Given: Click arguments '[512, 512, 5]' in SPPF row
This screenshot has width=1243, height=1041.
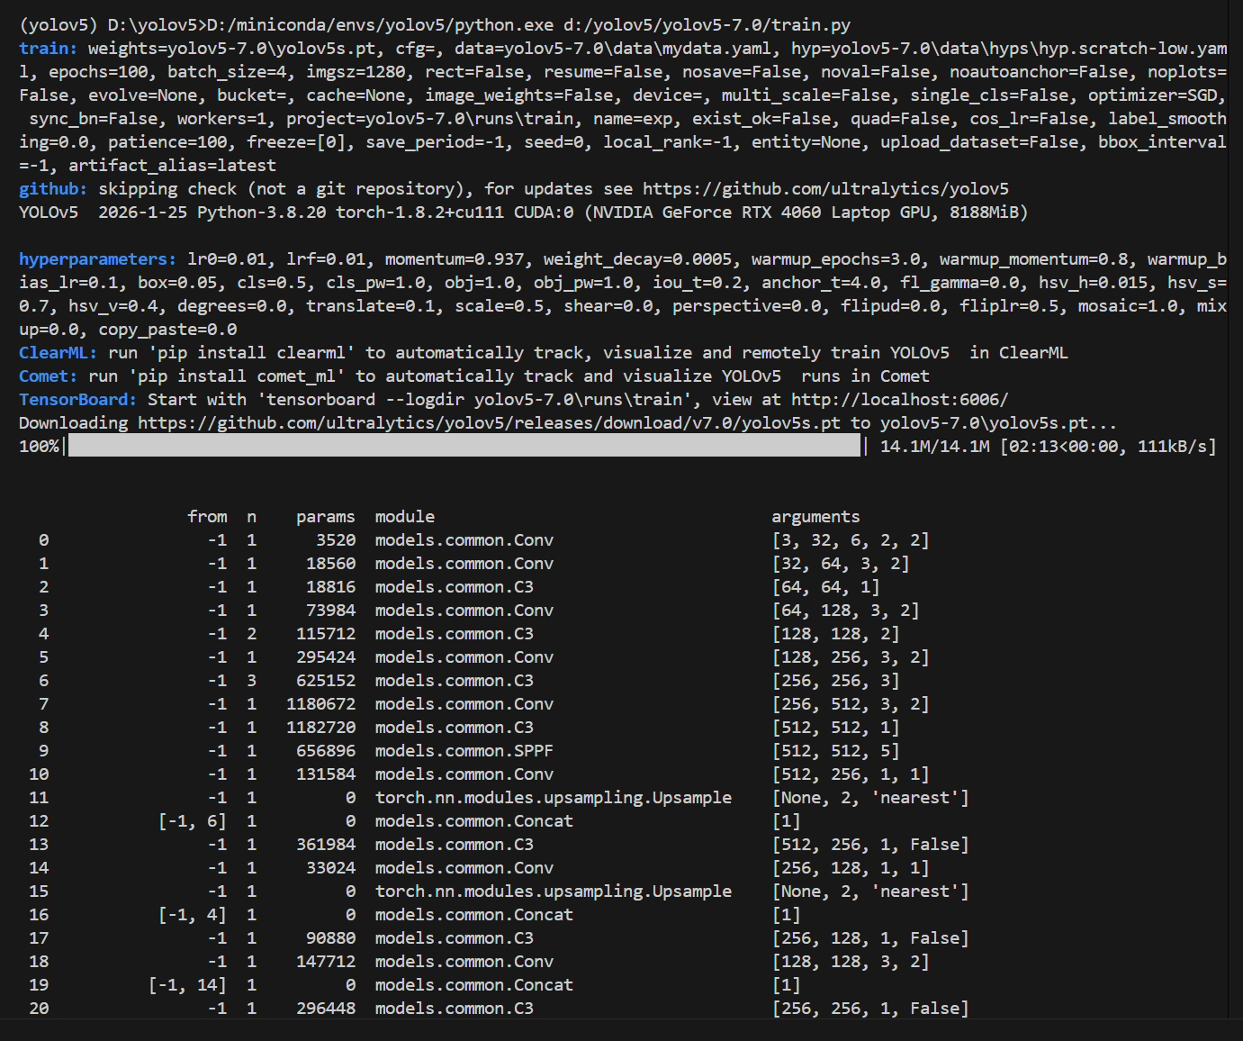Looking at the screenshot, I should [x=835, y=751].
